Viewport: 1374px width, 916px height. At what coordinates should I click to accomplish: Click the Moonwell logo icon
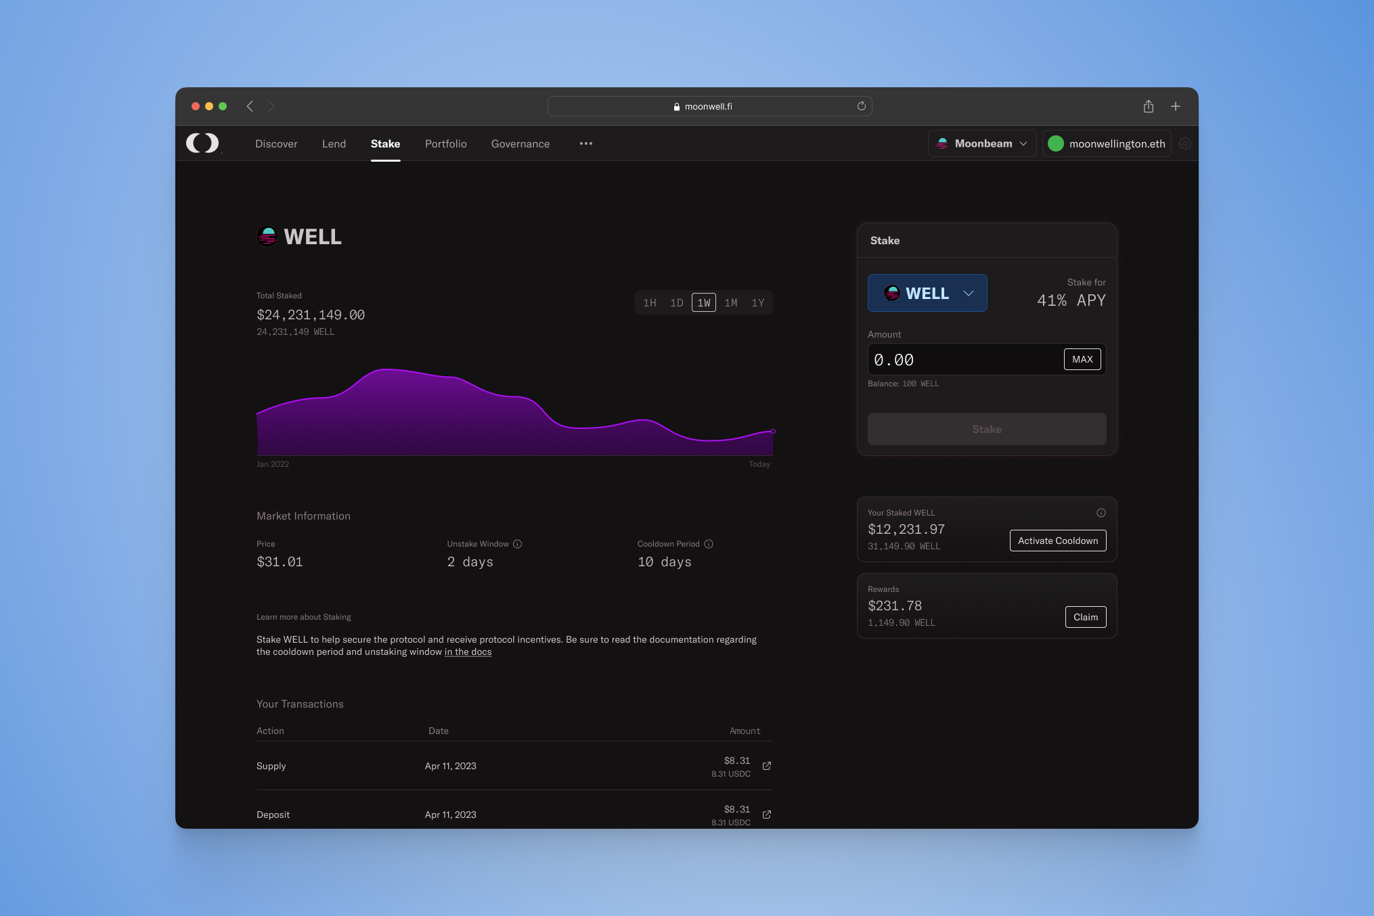coord(202,143)
